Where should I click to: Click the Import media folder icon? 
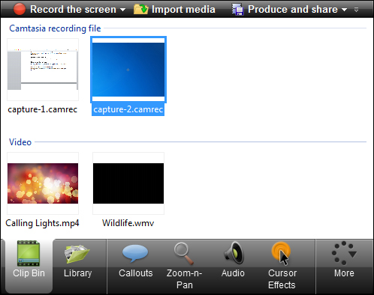pyautogui.click(x=141, y=9)
